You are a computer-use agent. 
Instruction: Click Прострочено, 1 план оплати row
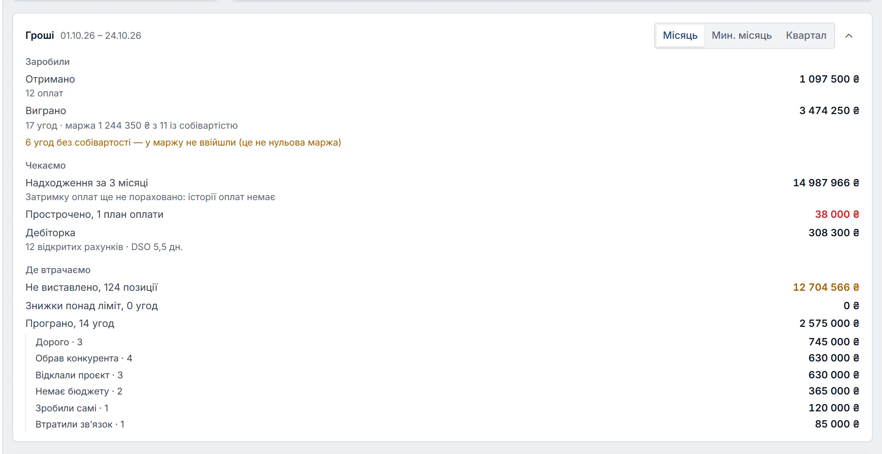point(443,214)
